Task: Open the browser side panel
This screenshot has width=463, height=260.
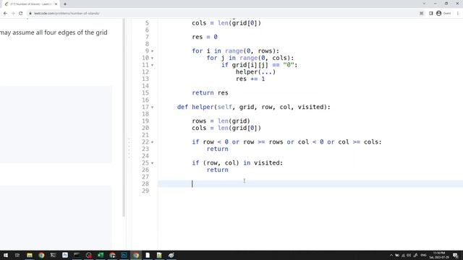Action: tap(431, 13)
